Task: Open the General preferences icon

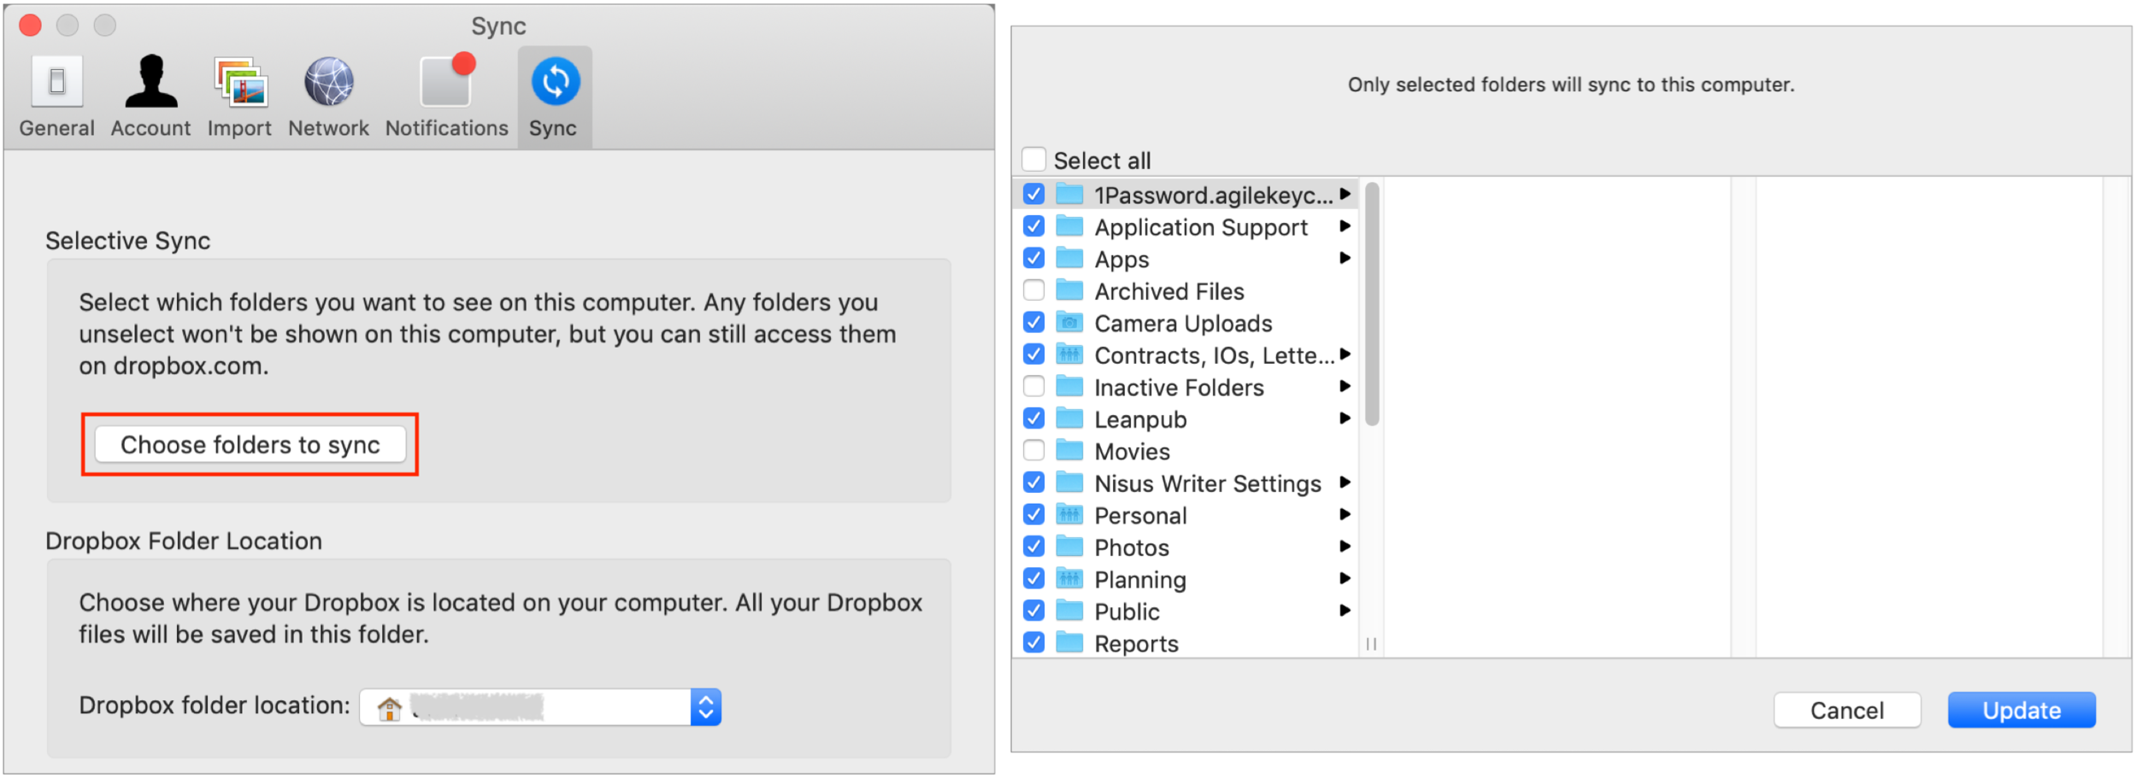Action: point(56,82)
